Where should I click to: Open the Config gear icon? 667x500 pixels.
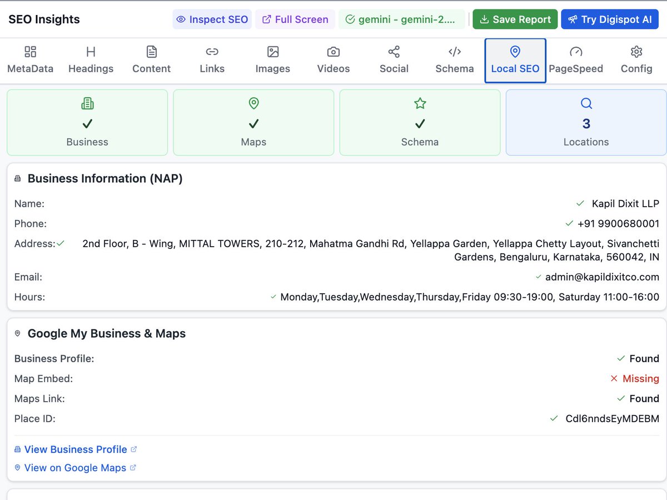[636, 51]
